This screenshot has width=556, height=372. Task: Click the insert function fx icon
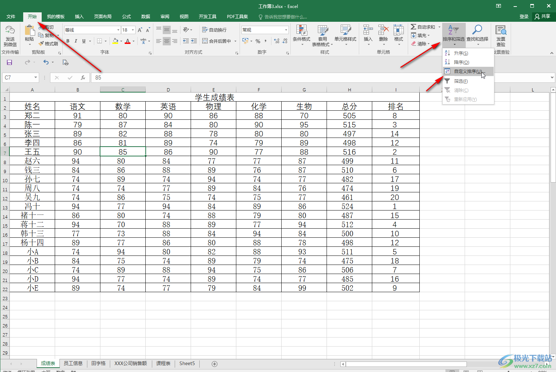(83, 77)
